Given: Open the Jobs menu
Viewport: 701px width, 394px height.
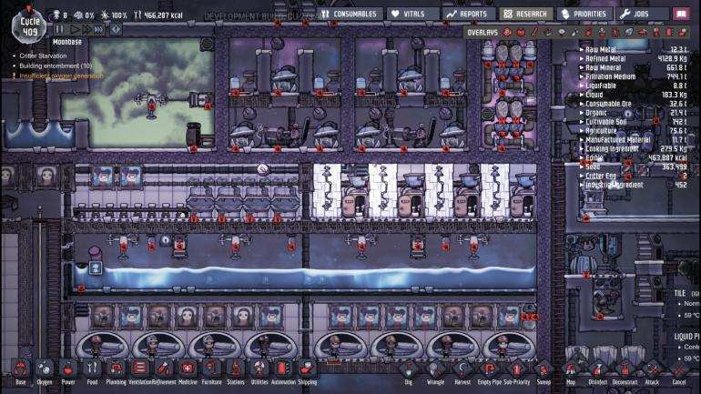Looking at the screenshot, I should [x=642, y=14].
